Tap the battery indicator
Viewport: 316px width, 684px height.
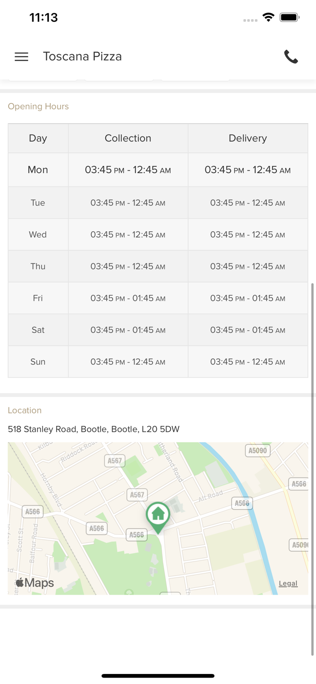coord(290,17)
